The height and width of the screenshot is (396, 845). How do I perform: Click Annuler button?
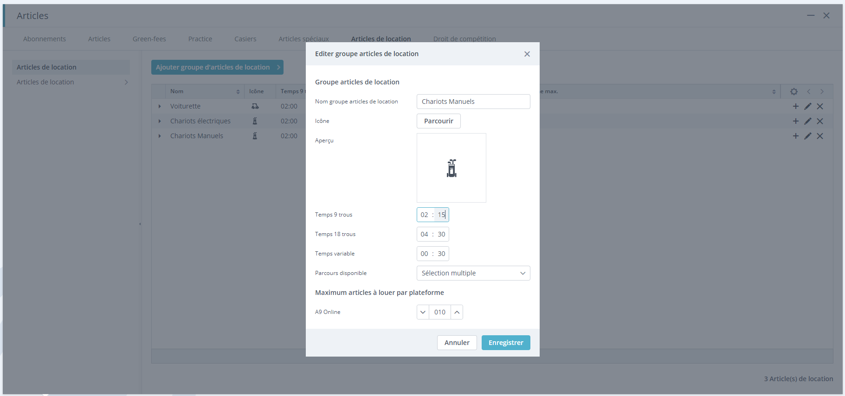tap(457, 343)
